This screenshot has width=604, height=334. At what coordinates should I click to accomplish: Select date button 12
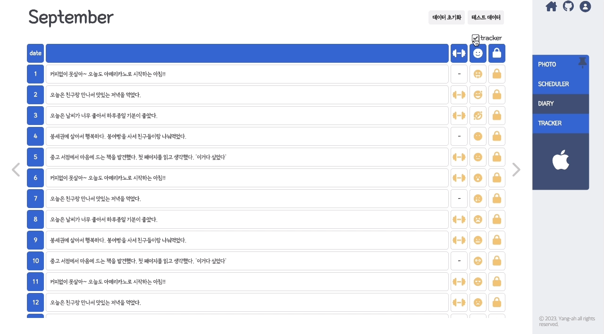click(35, 302)
